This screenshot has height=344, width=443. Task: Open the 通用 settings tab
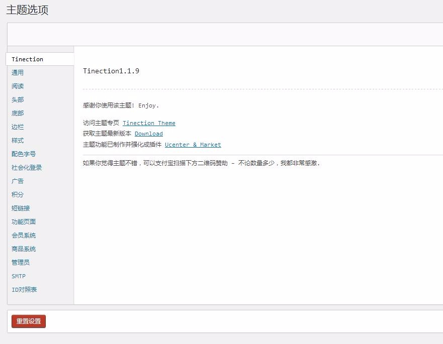click(18, 72)
